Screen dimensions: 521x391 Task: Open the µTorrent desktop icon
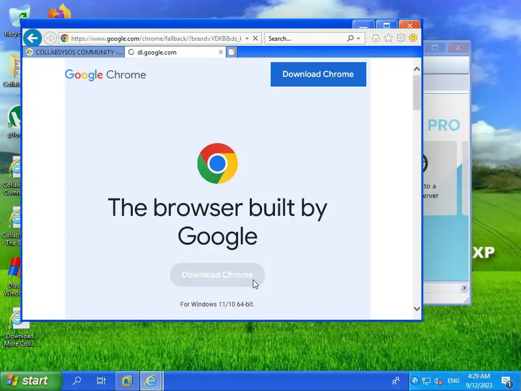point(13,121)
